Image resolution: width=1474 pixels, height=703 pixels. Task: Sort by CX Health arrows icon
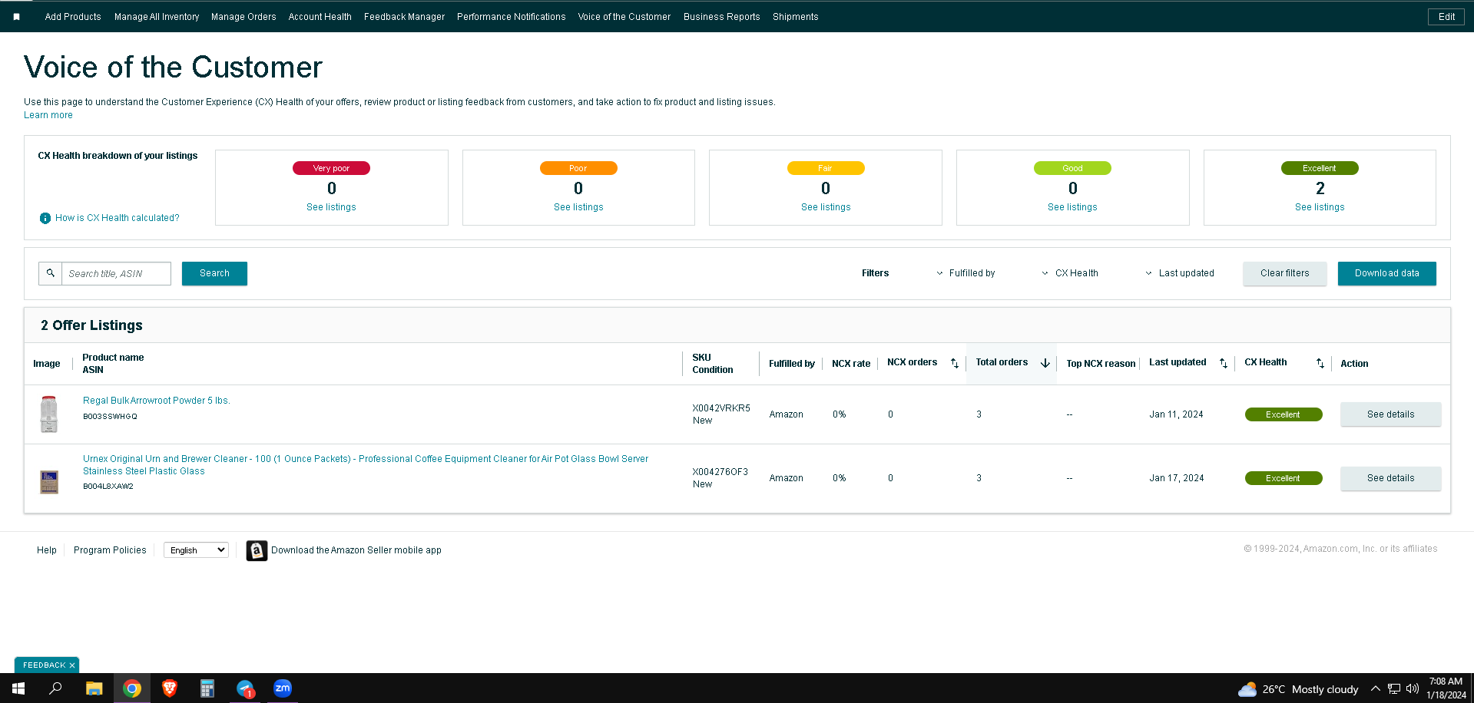click(x=1320, y=363)
